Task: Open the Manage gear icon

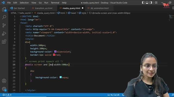Action: 4,89
